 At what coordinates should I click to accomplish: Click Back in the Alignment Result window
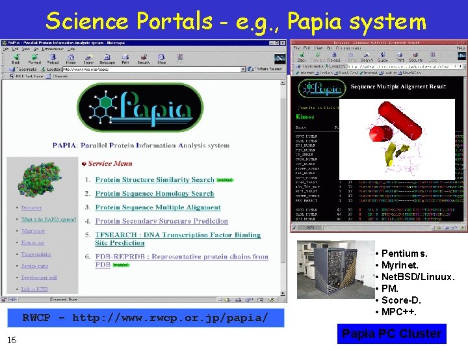tap(302, 57)
